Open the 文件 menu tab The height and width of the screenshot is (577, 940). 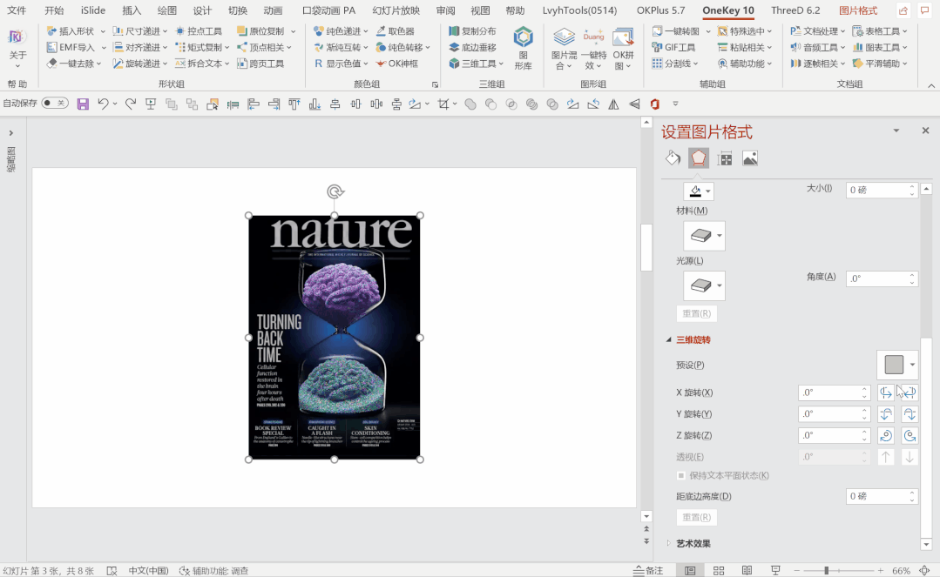point(17,10)
